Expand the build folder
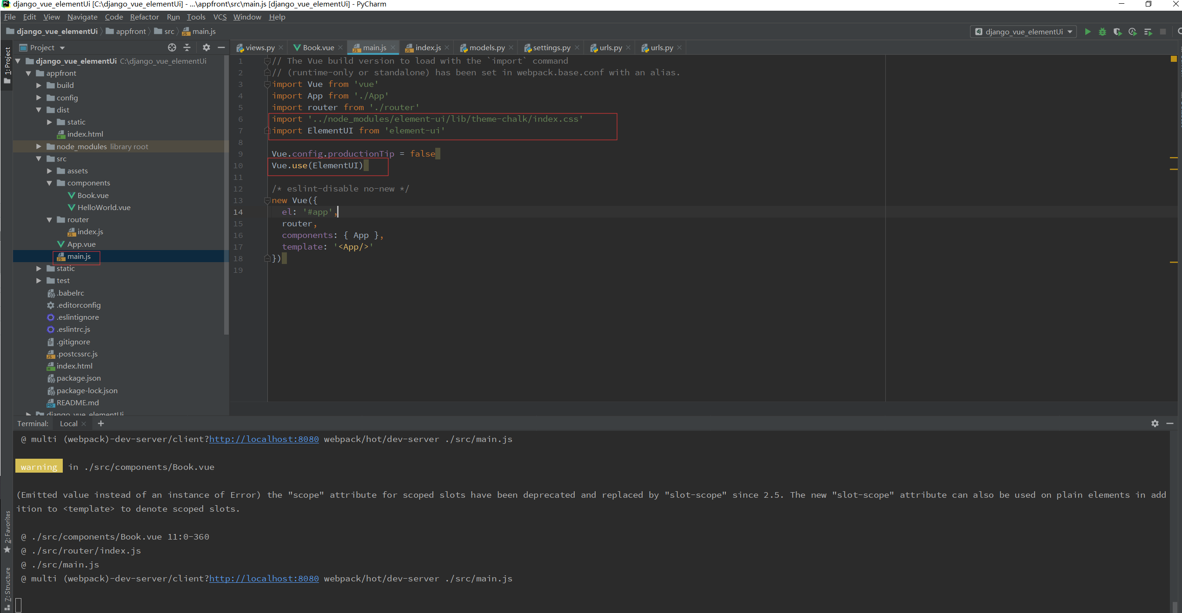This screenshot has width=1182, height=613. point(39,85)
